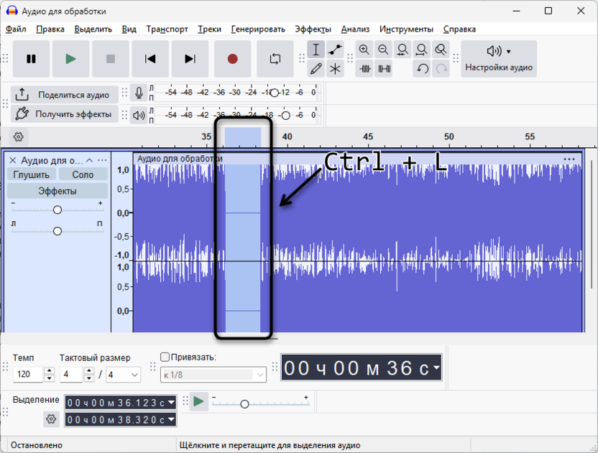Open the time format dropdown arrow
Viewport: 598px width, 453px height.
click(x=436, y=368)
